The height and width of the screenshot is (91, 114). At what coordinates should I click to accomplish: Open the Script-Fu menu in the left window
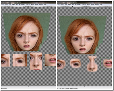click(x=28, y=4)
